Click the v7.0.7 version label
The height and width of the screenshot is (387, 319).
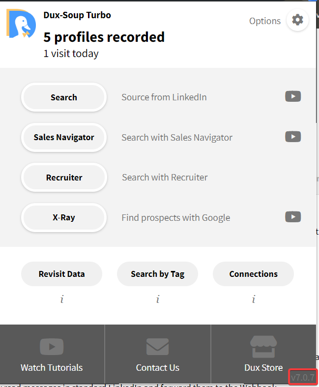[303, 377]
